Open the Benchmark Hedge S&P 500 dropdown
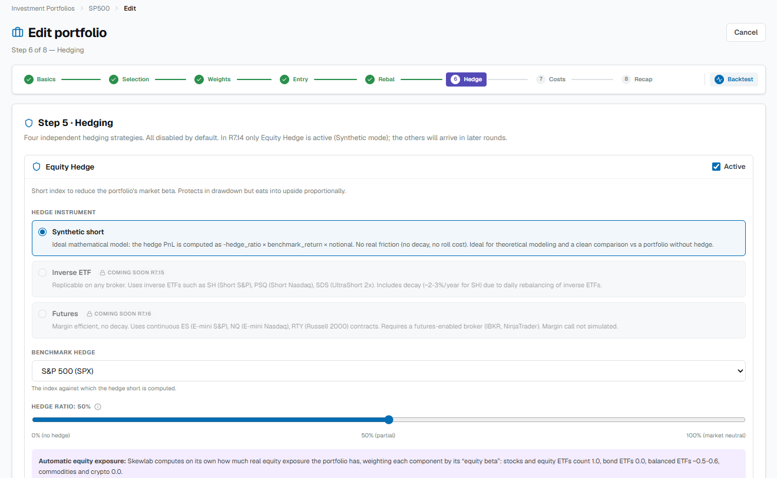 point(389,371)
